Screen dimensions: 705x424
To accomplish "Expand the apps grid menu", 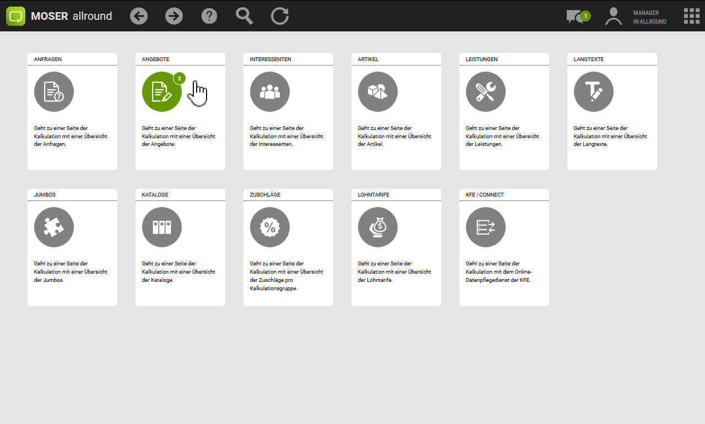I will pyautogui.click(x=691, y=16).
